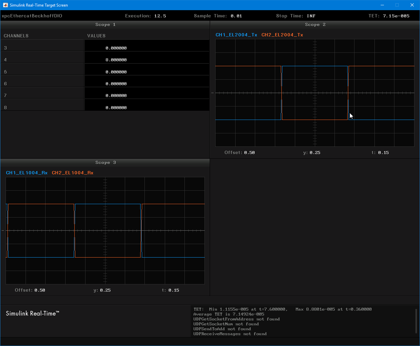Click the CH2_EL2004_Tx legend label
The image size is (420, 346).
[x=282, y=35]
